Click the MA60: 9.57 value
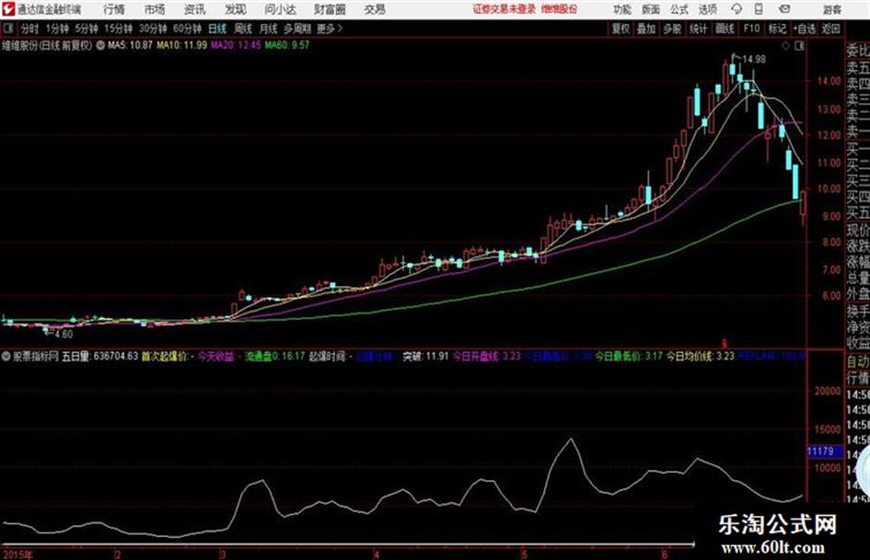870x560 pixels. click(x=287, y=45)
